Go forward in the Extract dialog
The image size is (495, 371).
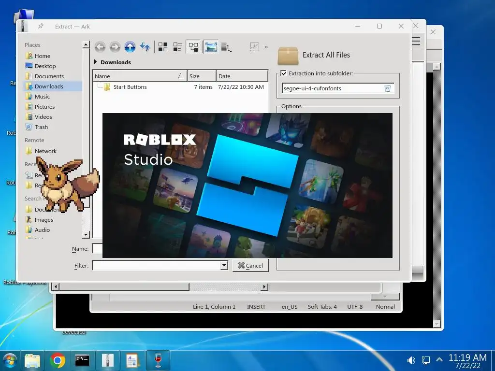(115, 47)
